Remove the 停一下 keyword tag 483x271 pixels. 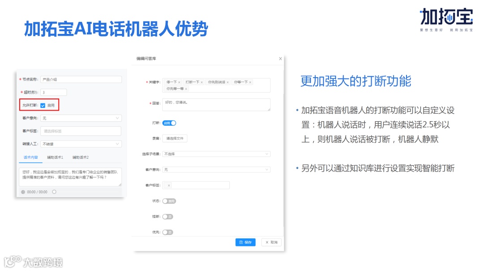pos(179,82)
